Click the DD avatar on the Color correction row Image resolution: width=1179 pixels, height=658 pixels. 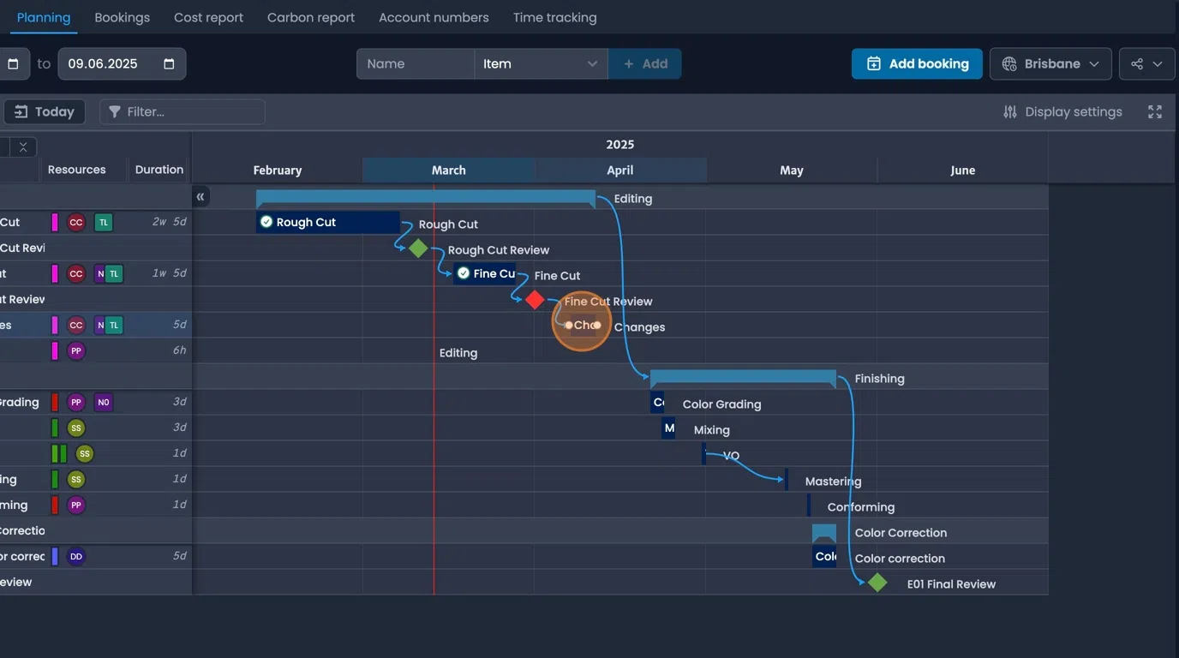(x=76, y=556)
